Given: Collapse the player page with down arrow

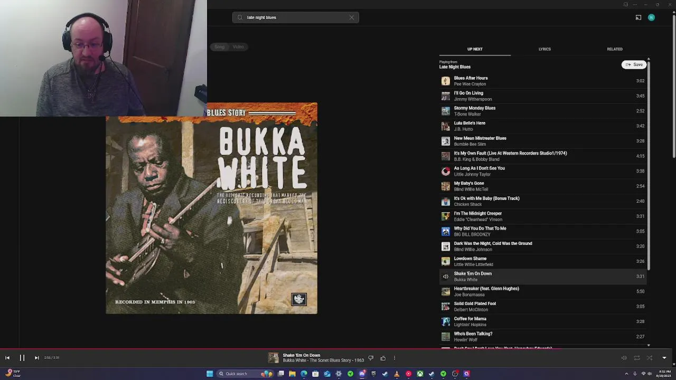Looking at the screenshot, I should (664, 358).
